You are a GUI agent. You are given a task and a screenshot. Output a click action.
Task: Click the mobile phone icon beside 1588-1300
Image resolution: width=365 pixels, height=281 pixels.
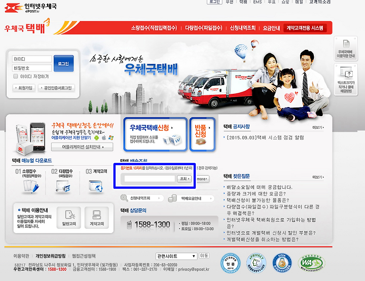129,225
